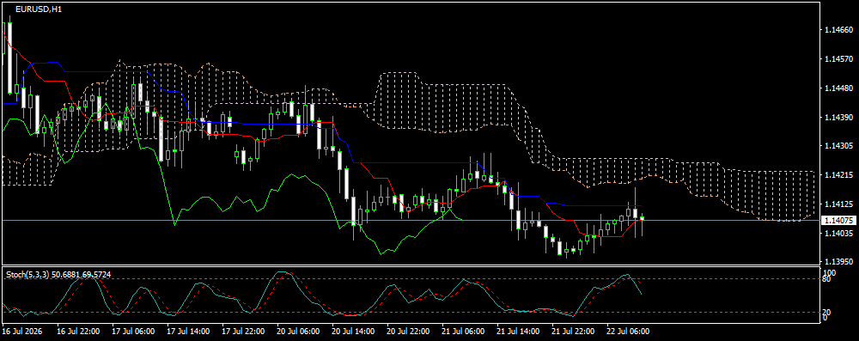Click the 17 Jul 22:00 time label
859x341 pixels.
[243, 332]
